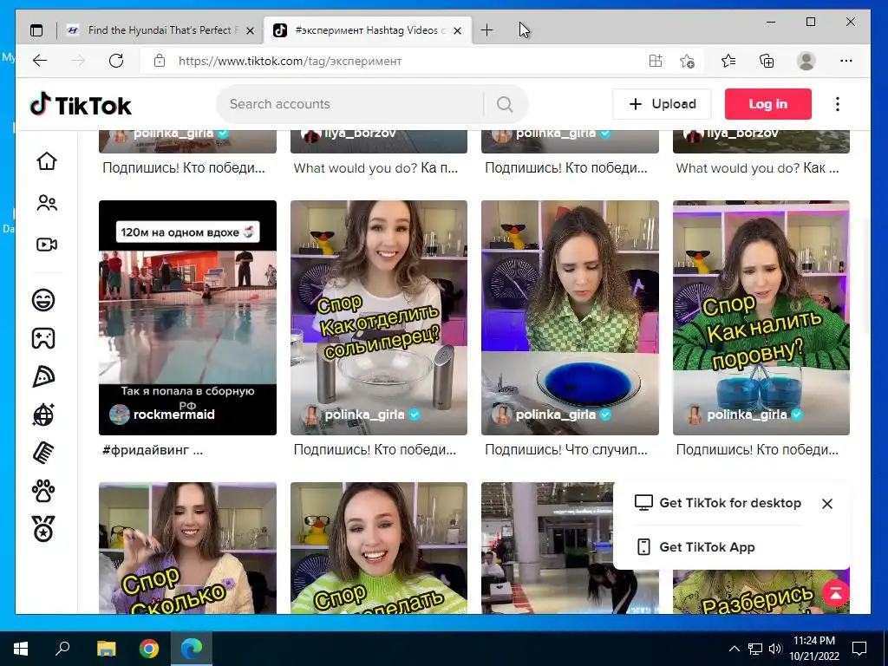Open the green sweater Спор video in bottom row

[x=379, y=548]
